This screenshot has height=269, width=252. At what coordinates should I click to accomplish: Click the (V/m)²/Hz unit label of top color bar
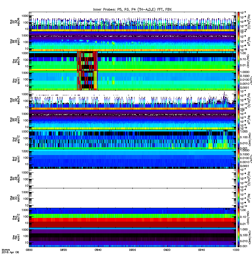point(249,22)
